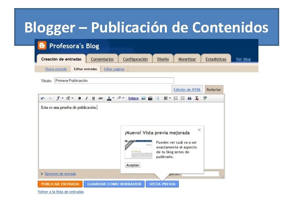
Task: Open the Configuración tab
Action: [x=135, y=59]
